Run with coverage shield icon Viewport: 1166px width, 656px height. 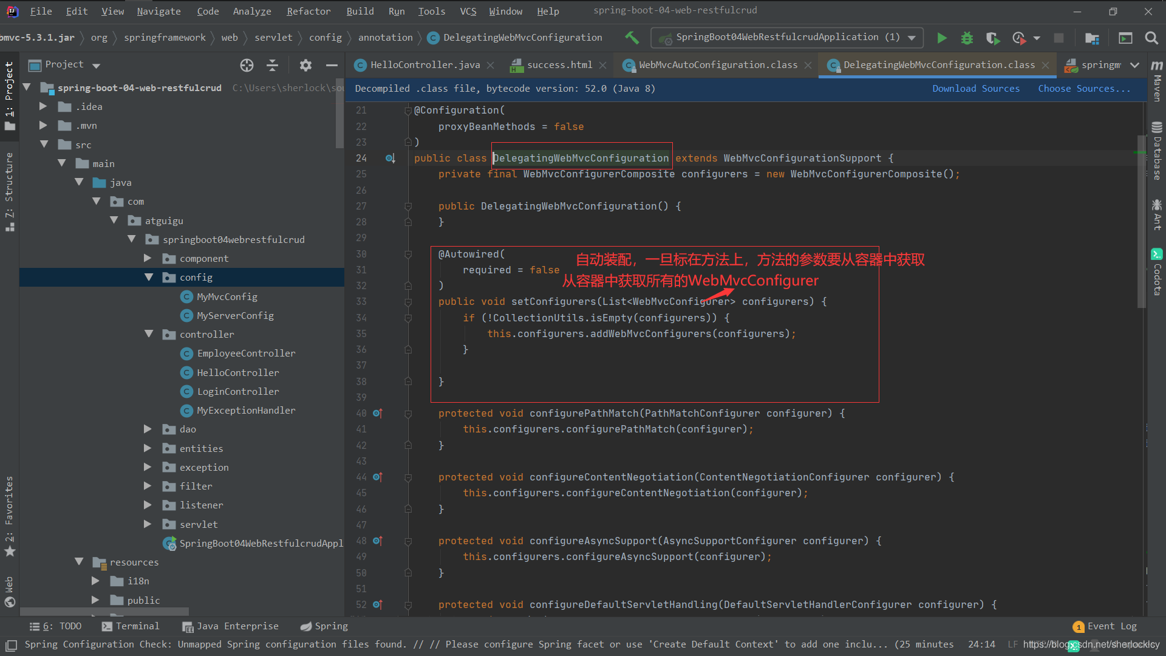tap(992, 38)
